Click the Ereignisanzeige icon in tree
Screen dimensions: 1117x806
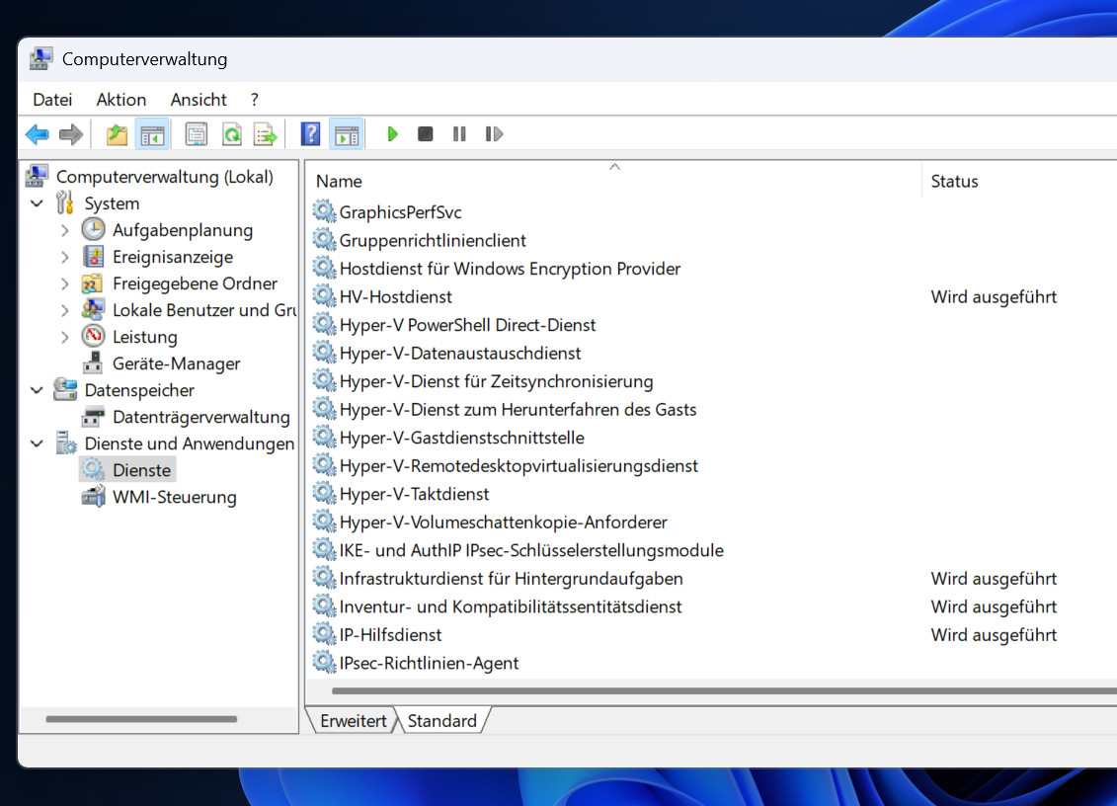pyautogui.click(x=93, y=257)
